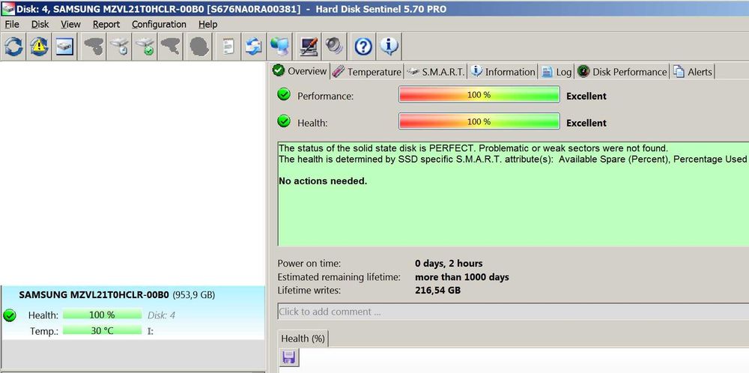Switch to the Temperature tab
749x373 pixels.
367,72
